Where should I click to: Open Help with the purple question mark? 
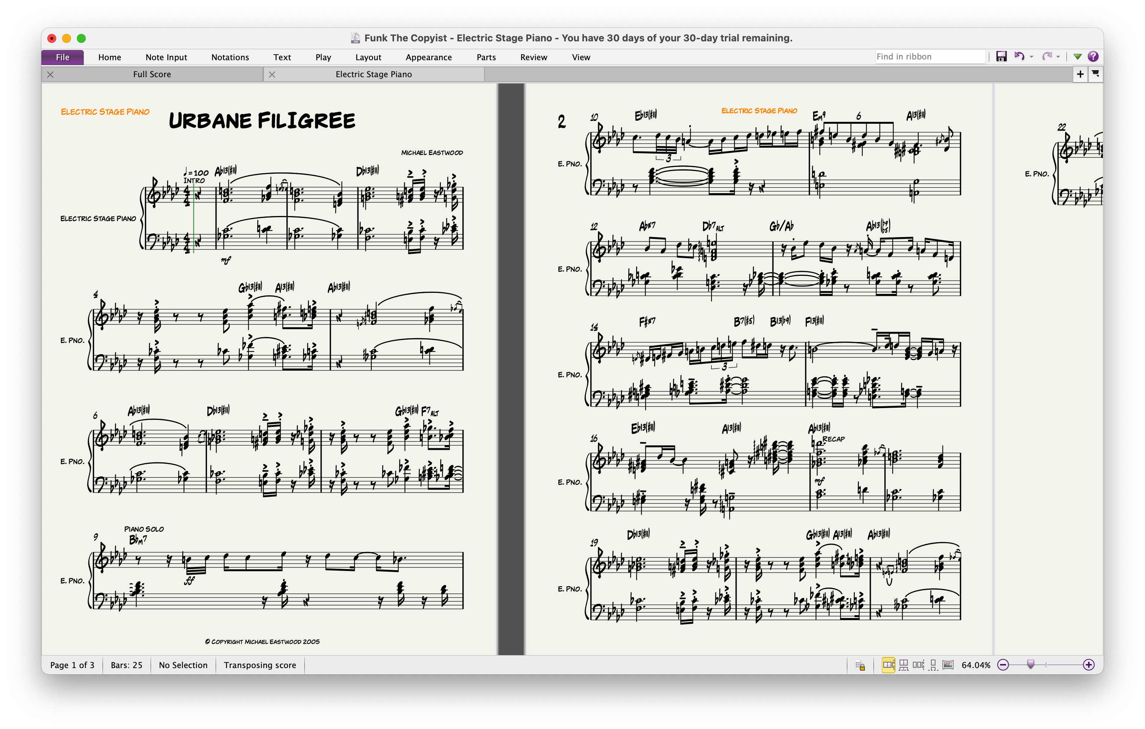pos(1093,57)
